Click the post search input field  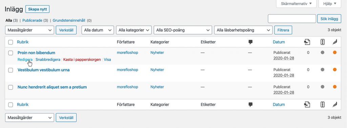292,19
